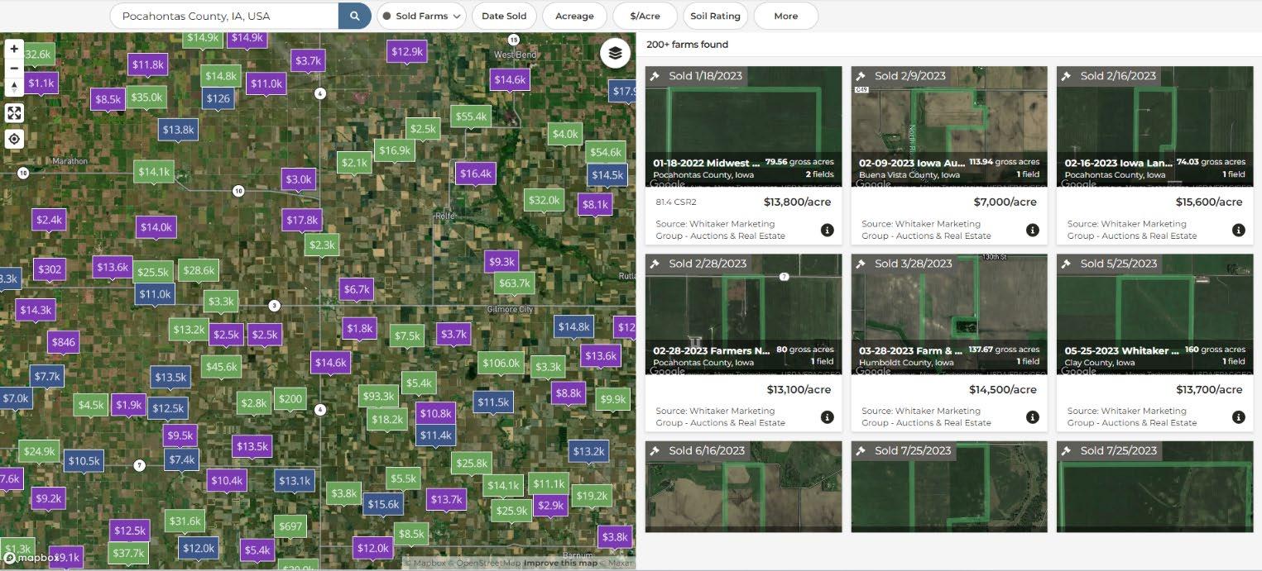Open the Acreage filter
This screenshot has width=1262, height=571.
coord(574,16)
